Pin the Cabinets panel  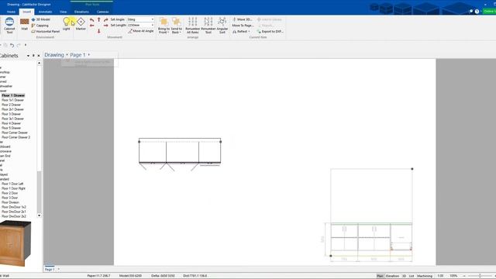point(33,56)
